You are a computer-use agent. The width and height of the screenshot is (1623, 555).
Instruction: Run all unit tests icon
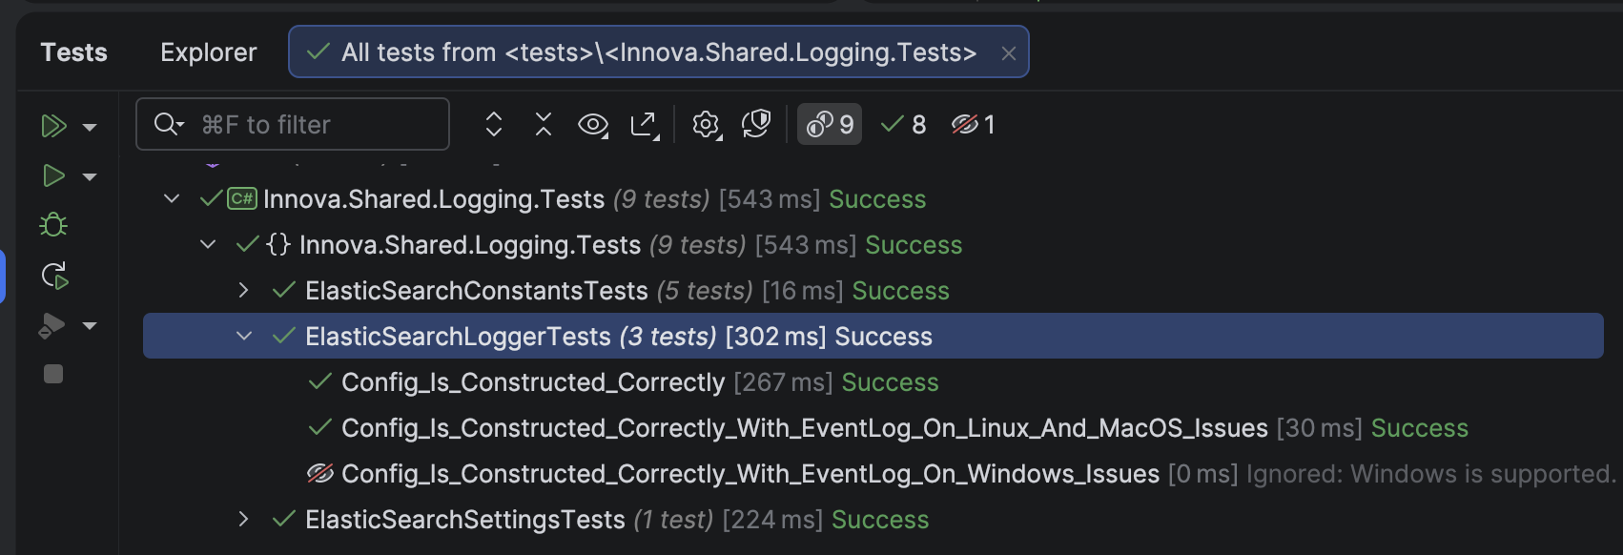[53, 126]
